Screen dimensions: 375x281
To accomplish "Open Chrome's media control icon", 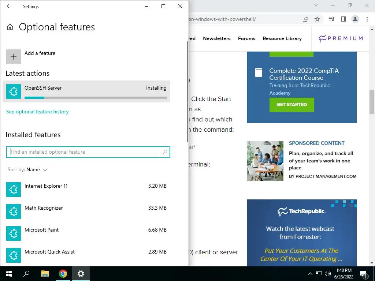I will pos(331,19).
